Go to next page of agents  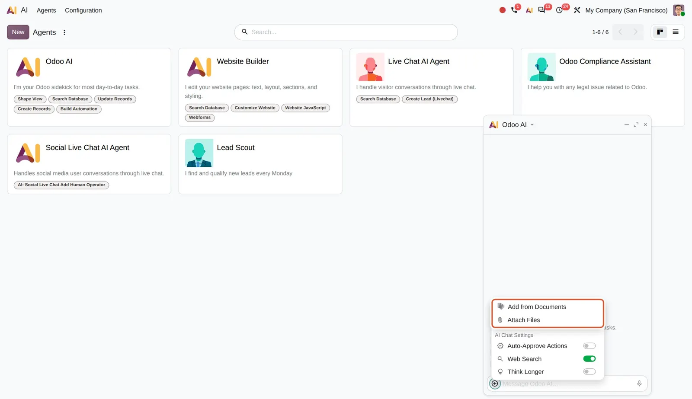(x=635, y=32)
